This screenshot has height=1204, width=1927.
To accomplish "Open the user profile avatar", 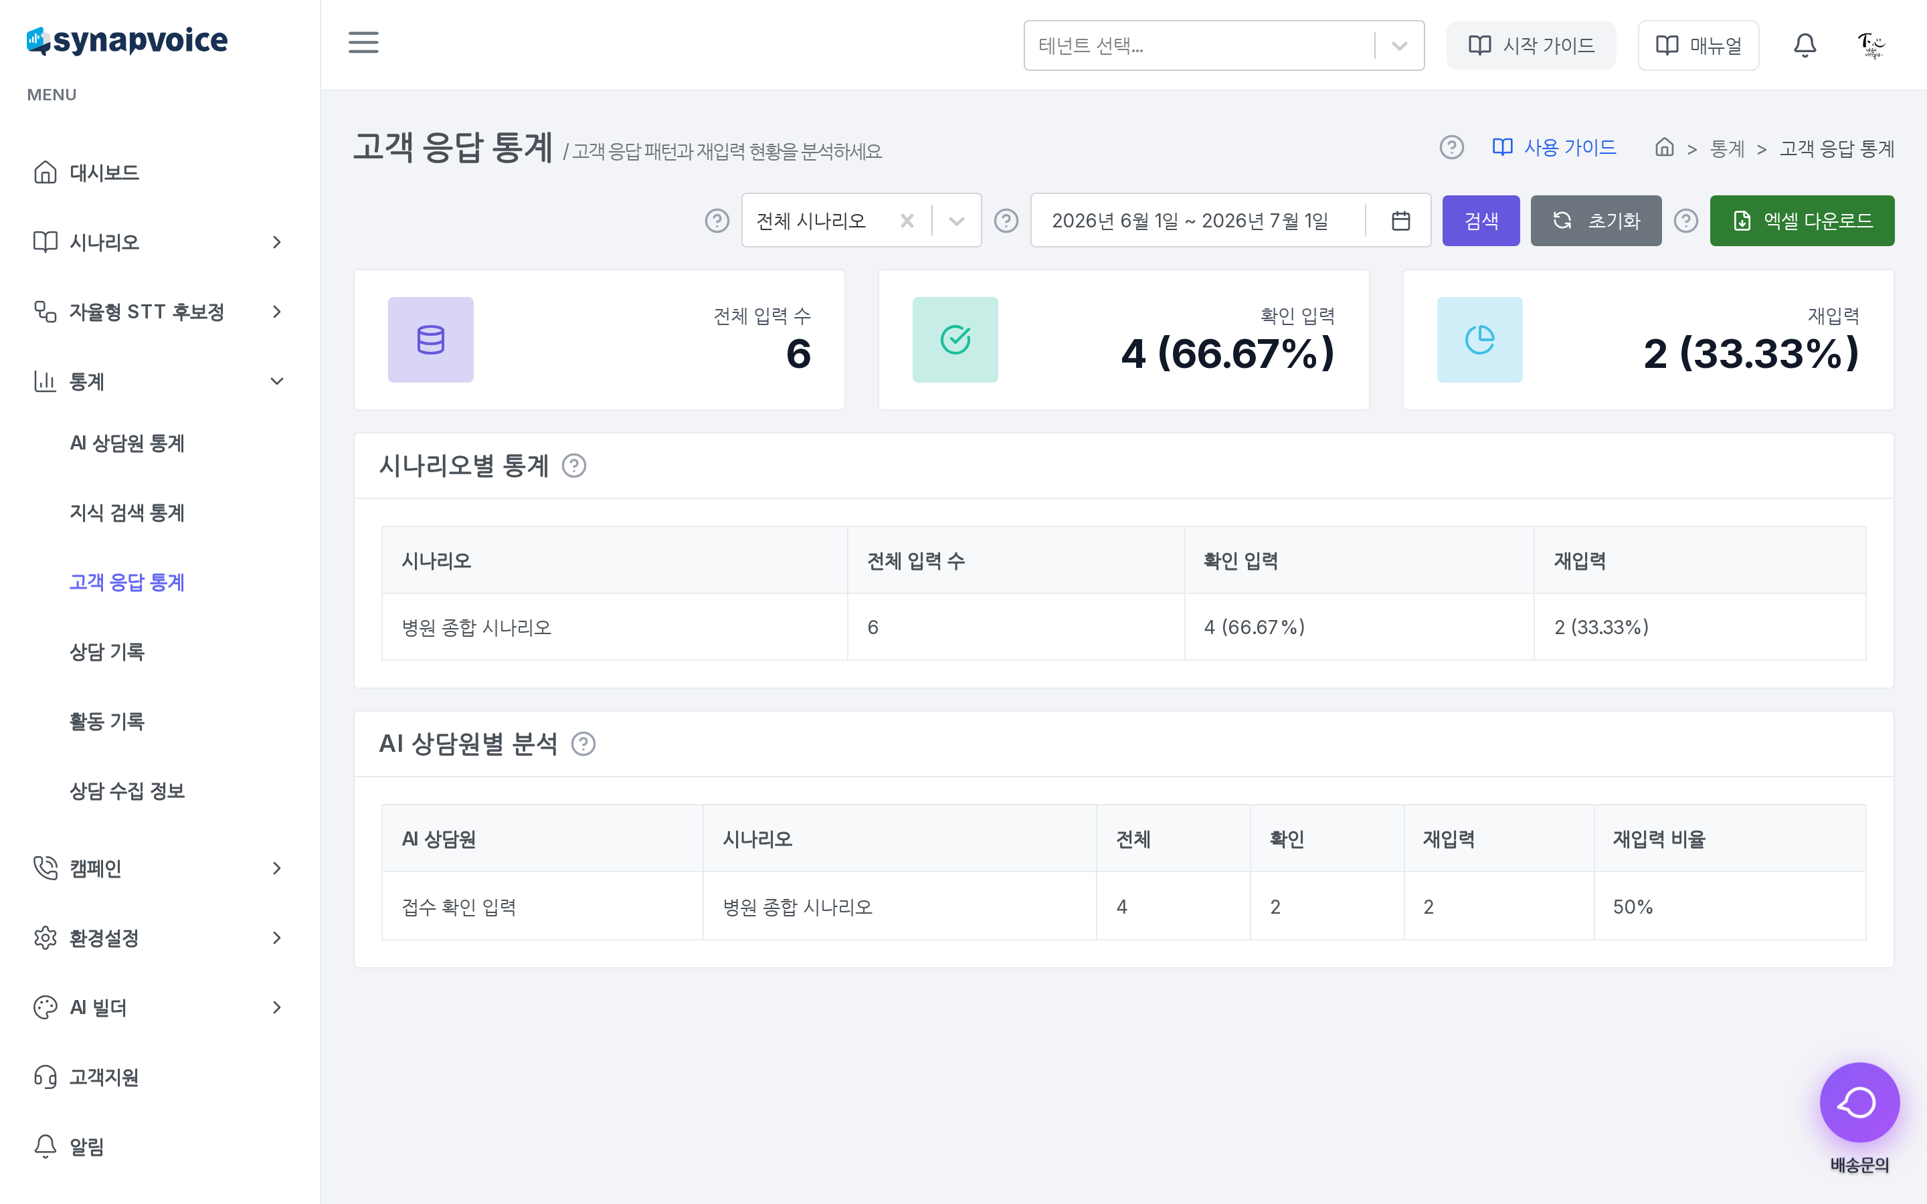I will [1871, 45].
